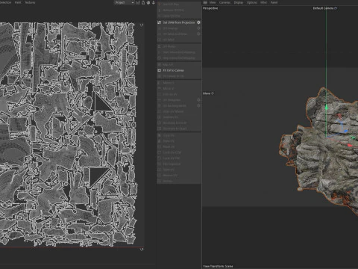358x269 pixels.
Task: Open the Project dropdown in UV editor
Action: click(125, 2)
